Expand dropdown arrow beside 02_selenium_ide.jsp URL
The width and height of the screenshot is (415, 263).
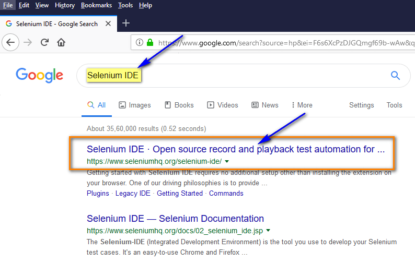268,231
